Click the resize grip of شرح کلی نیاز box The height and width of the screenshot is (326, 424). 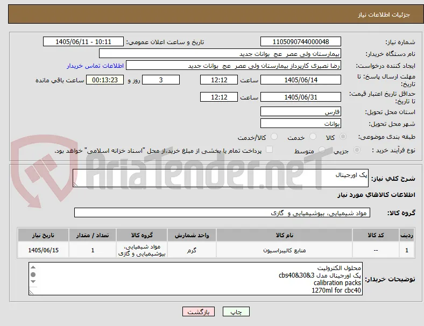coord(75,185)
